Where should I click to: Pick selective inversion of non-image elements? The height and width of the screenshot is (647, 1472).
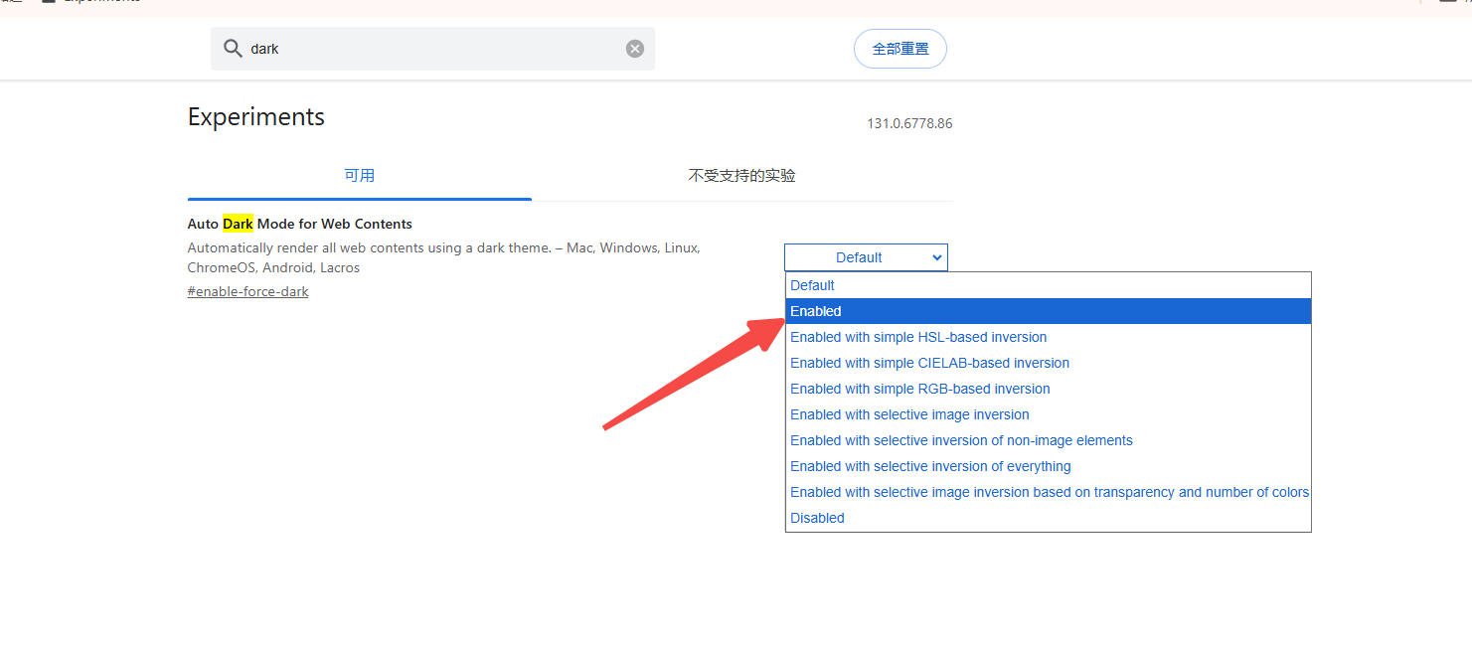click(x=961, y=440)
